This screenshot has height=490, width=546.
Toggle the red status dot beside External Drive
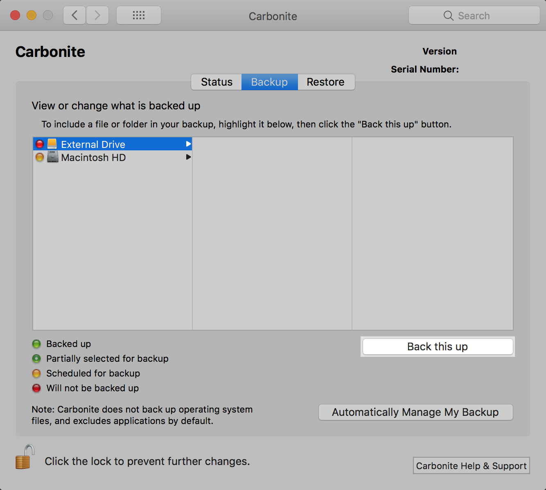pyautogui.click(x=39, y=144)
